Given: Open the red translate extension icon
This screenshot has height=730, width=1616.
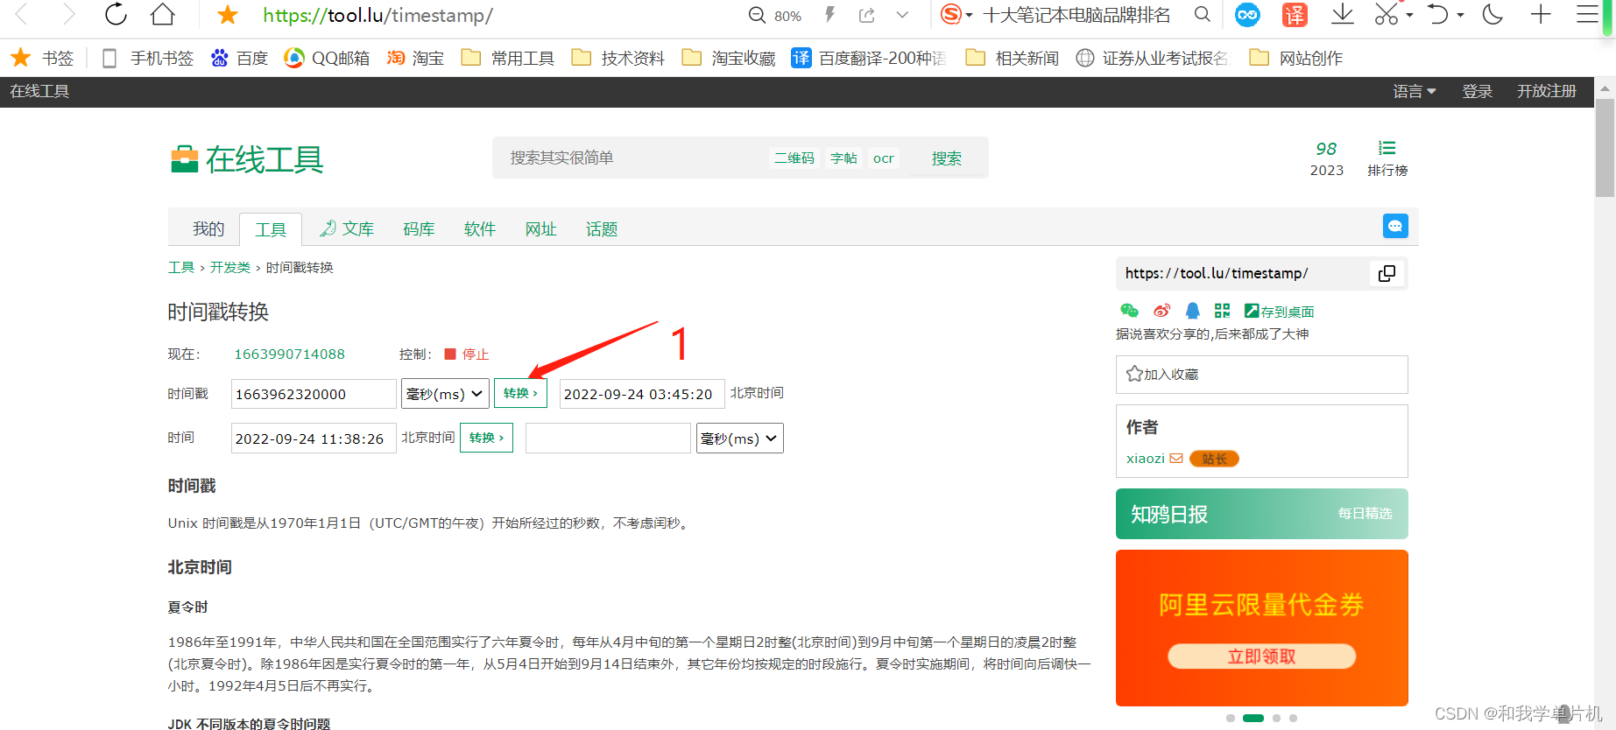Looking at the screenshot, I should (x=1295, y=15).
